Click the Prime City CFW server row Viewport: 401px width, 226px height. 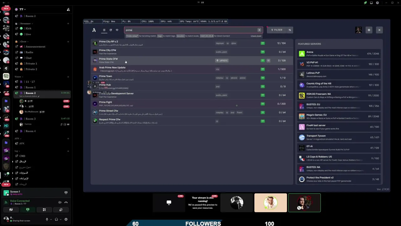[x=192, y=52]
